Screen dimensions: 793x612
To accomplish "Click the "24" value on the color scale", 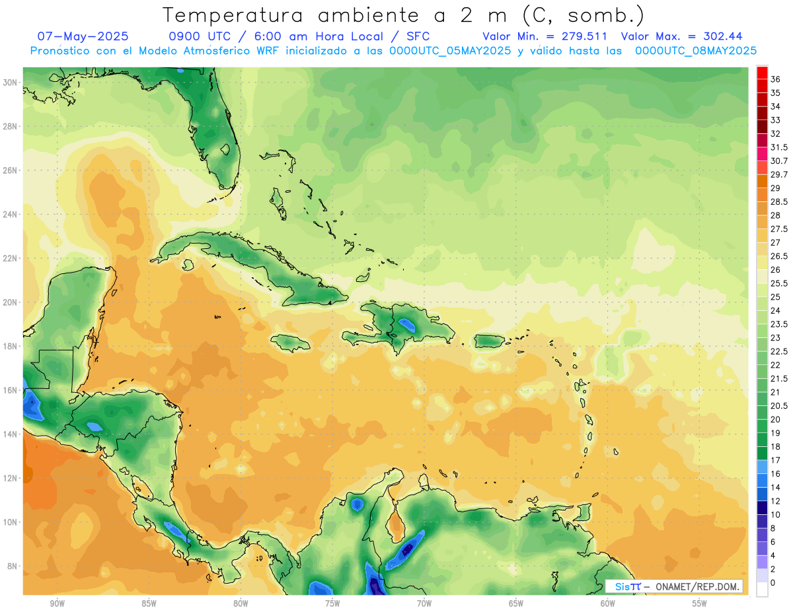I will tap(776, 310).
